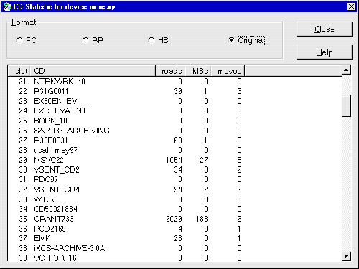This screenshot has height=269, width=359.
Task: Close the dialog with the title bar X
Action: pyautogui.click(x=351, y=6)
